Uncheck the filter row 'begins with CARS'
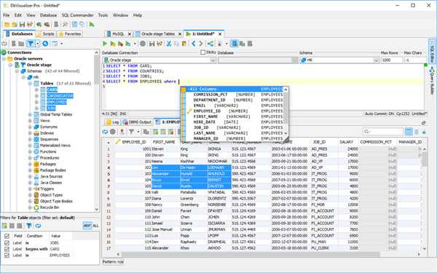Image resolution: width=437 pixels, height=273 pixels. pos(7,249)
